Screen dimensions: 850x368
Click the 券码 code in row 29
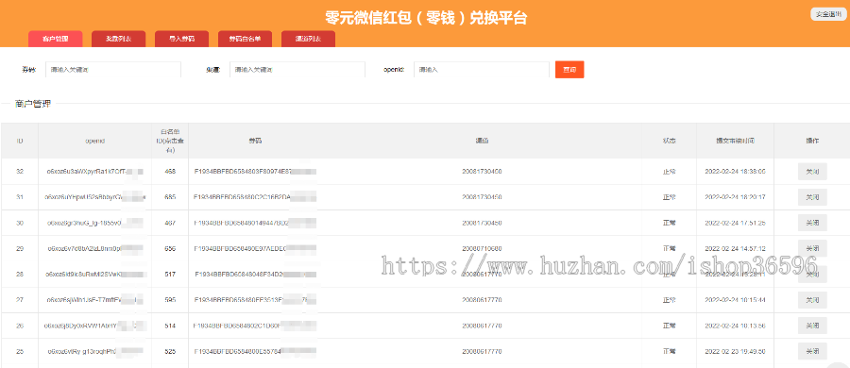tap(255, 249)
